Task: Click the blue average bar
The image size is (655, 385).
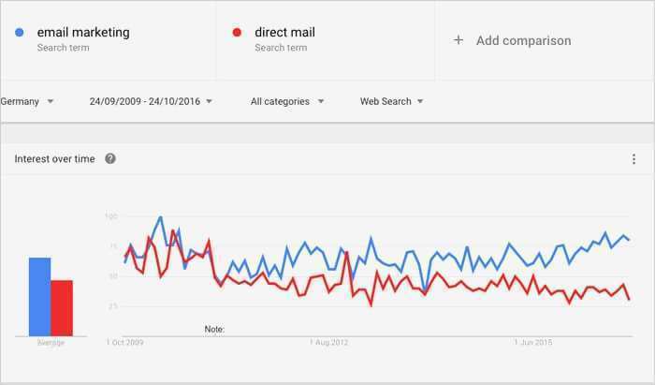Action: point(39,296)
